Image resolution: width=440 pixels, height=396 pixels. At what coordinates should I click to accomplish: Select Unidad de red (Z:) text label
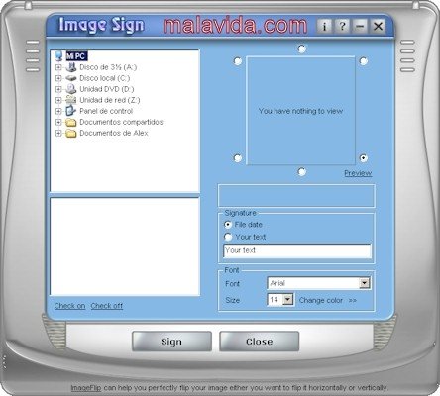tap(110, 100)
